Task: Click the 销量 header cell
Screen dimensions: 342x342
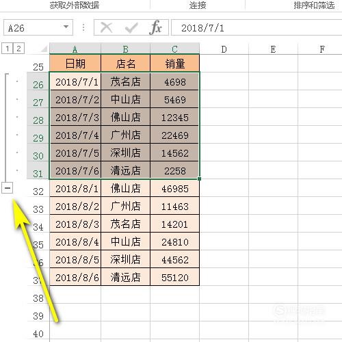Action: 174,63
